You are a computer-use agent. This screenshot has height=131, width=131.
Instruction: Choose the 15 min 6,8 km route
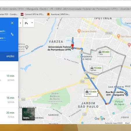[x=9, y=100]
